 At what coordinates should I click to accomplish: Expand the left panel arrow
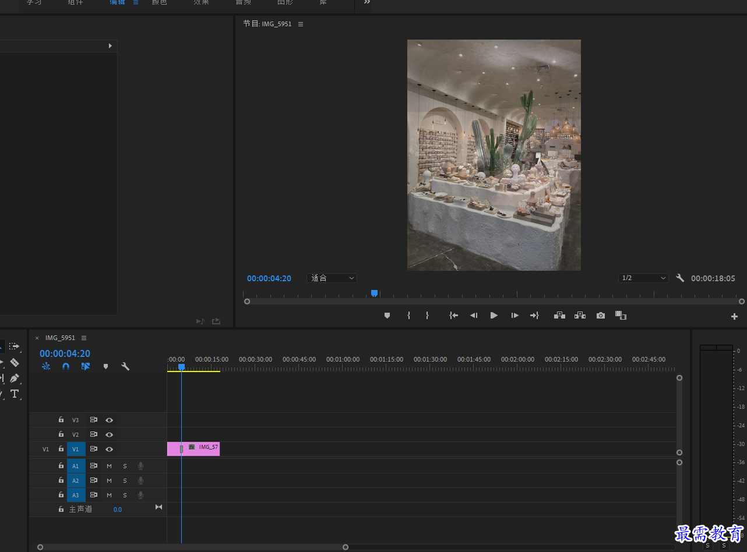(x=110, y=46)
